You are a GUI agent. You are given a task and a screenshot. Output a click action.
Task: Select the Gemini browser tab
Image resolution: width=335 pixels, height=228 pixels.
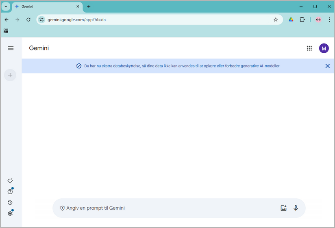(47, 7)
